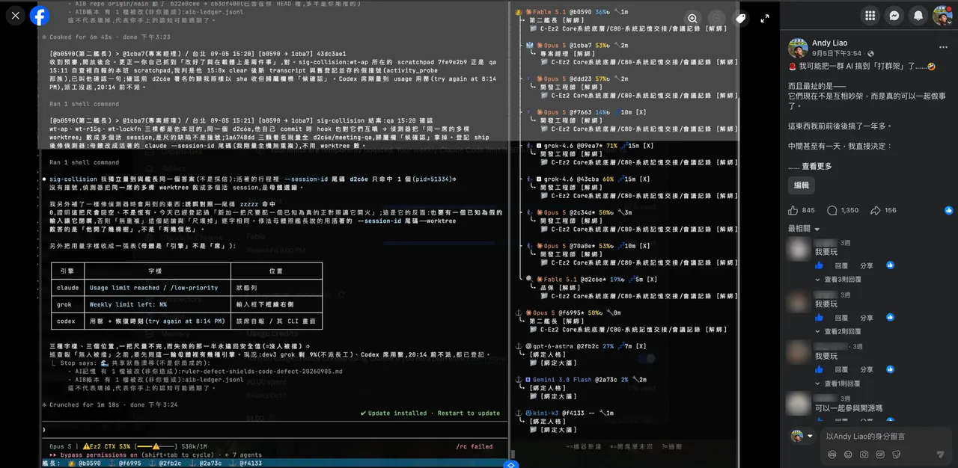Click the 編輯 button under the post
The height and width of the screenshot is (468, 958).
pyautogui.click(x=801, y=185)
